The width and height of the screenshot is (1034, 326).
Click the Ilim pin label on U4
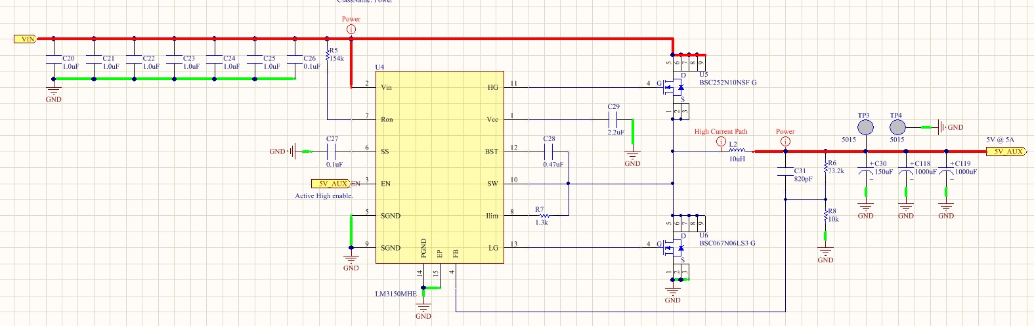[492, 216]
